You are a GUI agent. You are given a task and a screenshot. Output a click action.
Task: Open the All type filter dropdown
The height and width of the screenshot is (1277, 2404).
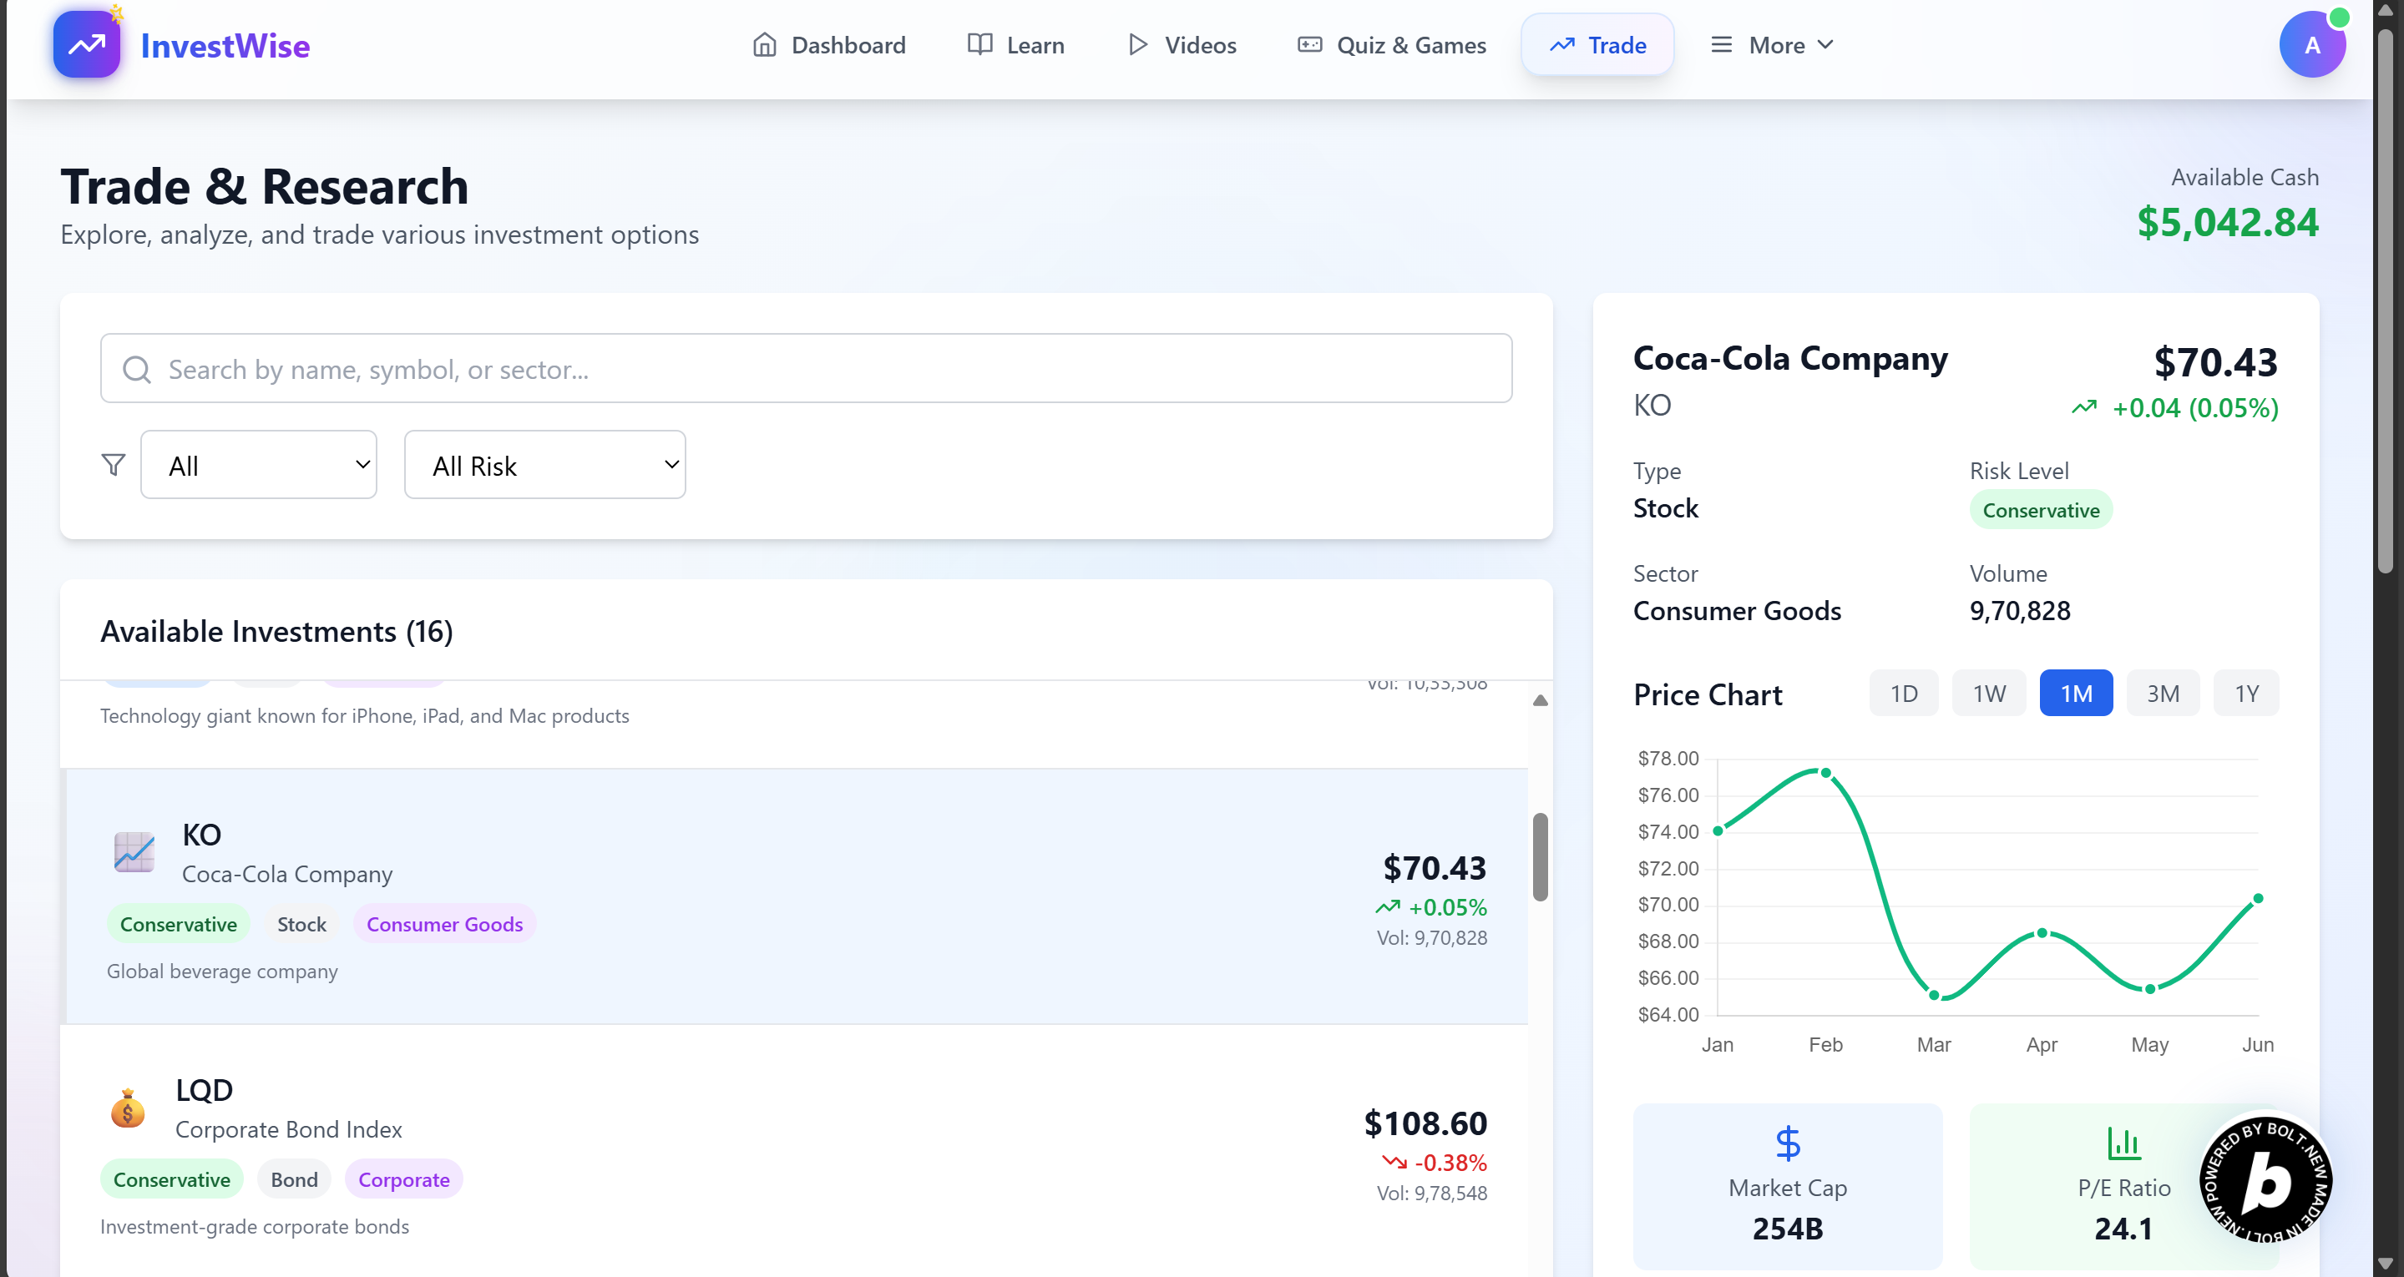tap(259, 465)
